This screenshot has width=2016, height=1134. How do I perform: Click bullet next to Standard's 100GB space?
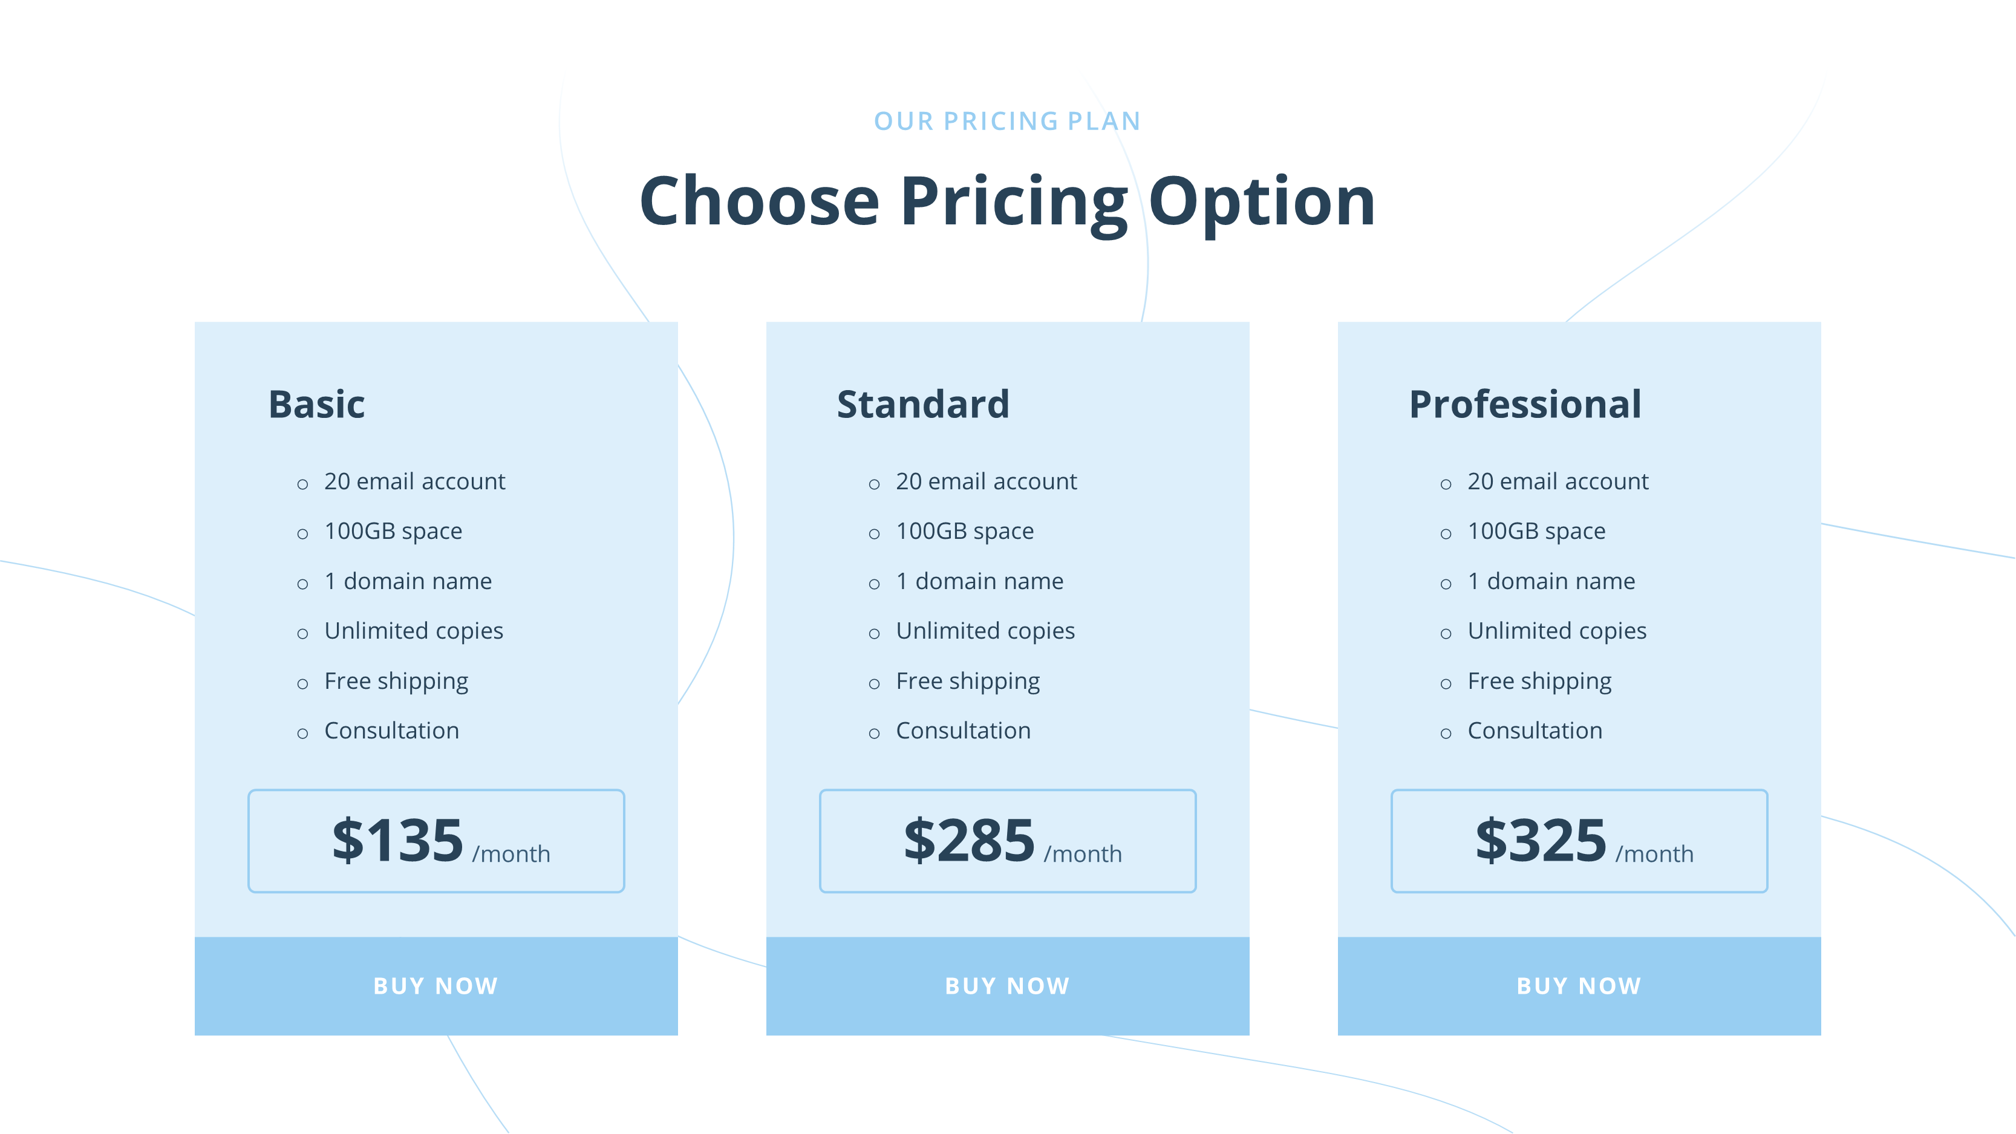pyautogui.click(x=874, y=535)
